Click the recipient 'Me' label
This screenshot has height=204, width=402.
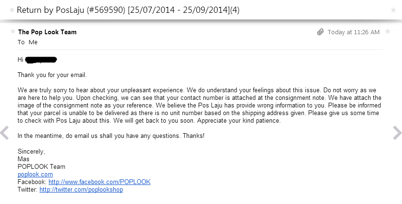coord(33,42)
